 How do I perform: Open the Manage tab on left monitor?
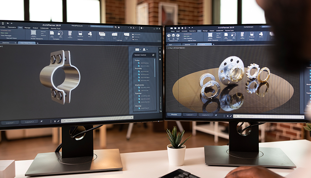[x=27, y=28]
